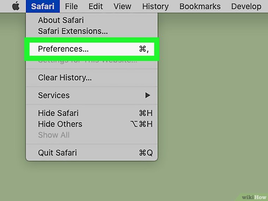Choose Hide Others
This screenshot has height=201, width=268.
[60, 124]
